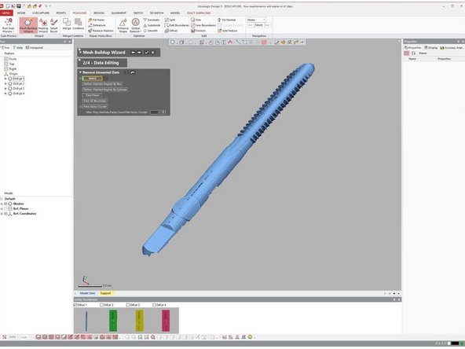The height and width of the screenshot is (349, 465).
Task: Click Run Scan Process in the ribbon
Action: 9,25
